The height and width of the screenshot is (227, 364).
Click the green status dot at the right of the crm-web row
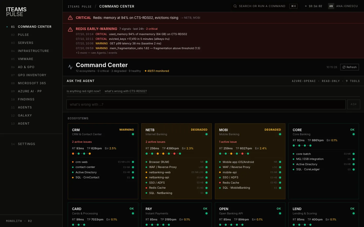pos(133,162)
